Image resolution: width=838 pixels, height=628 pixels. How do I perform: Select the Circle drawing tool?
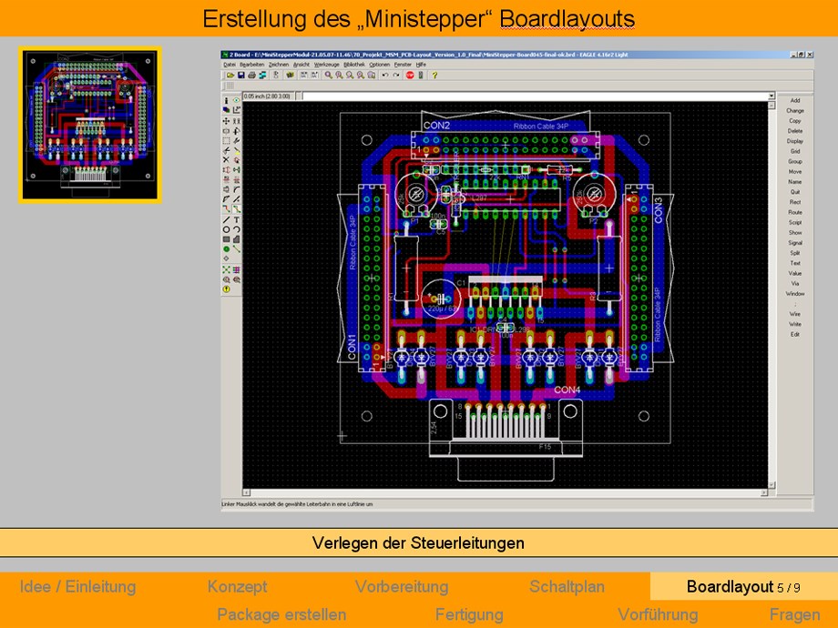(x=226, y=229)
